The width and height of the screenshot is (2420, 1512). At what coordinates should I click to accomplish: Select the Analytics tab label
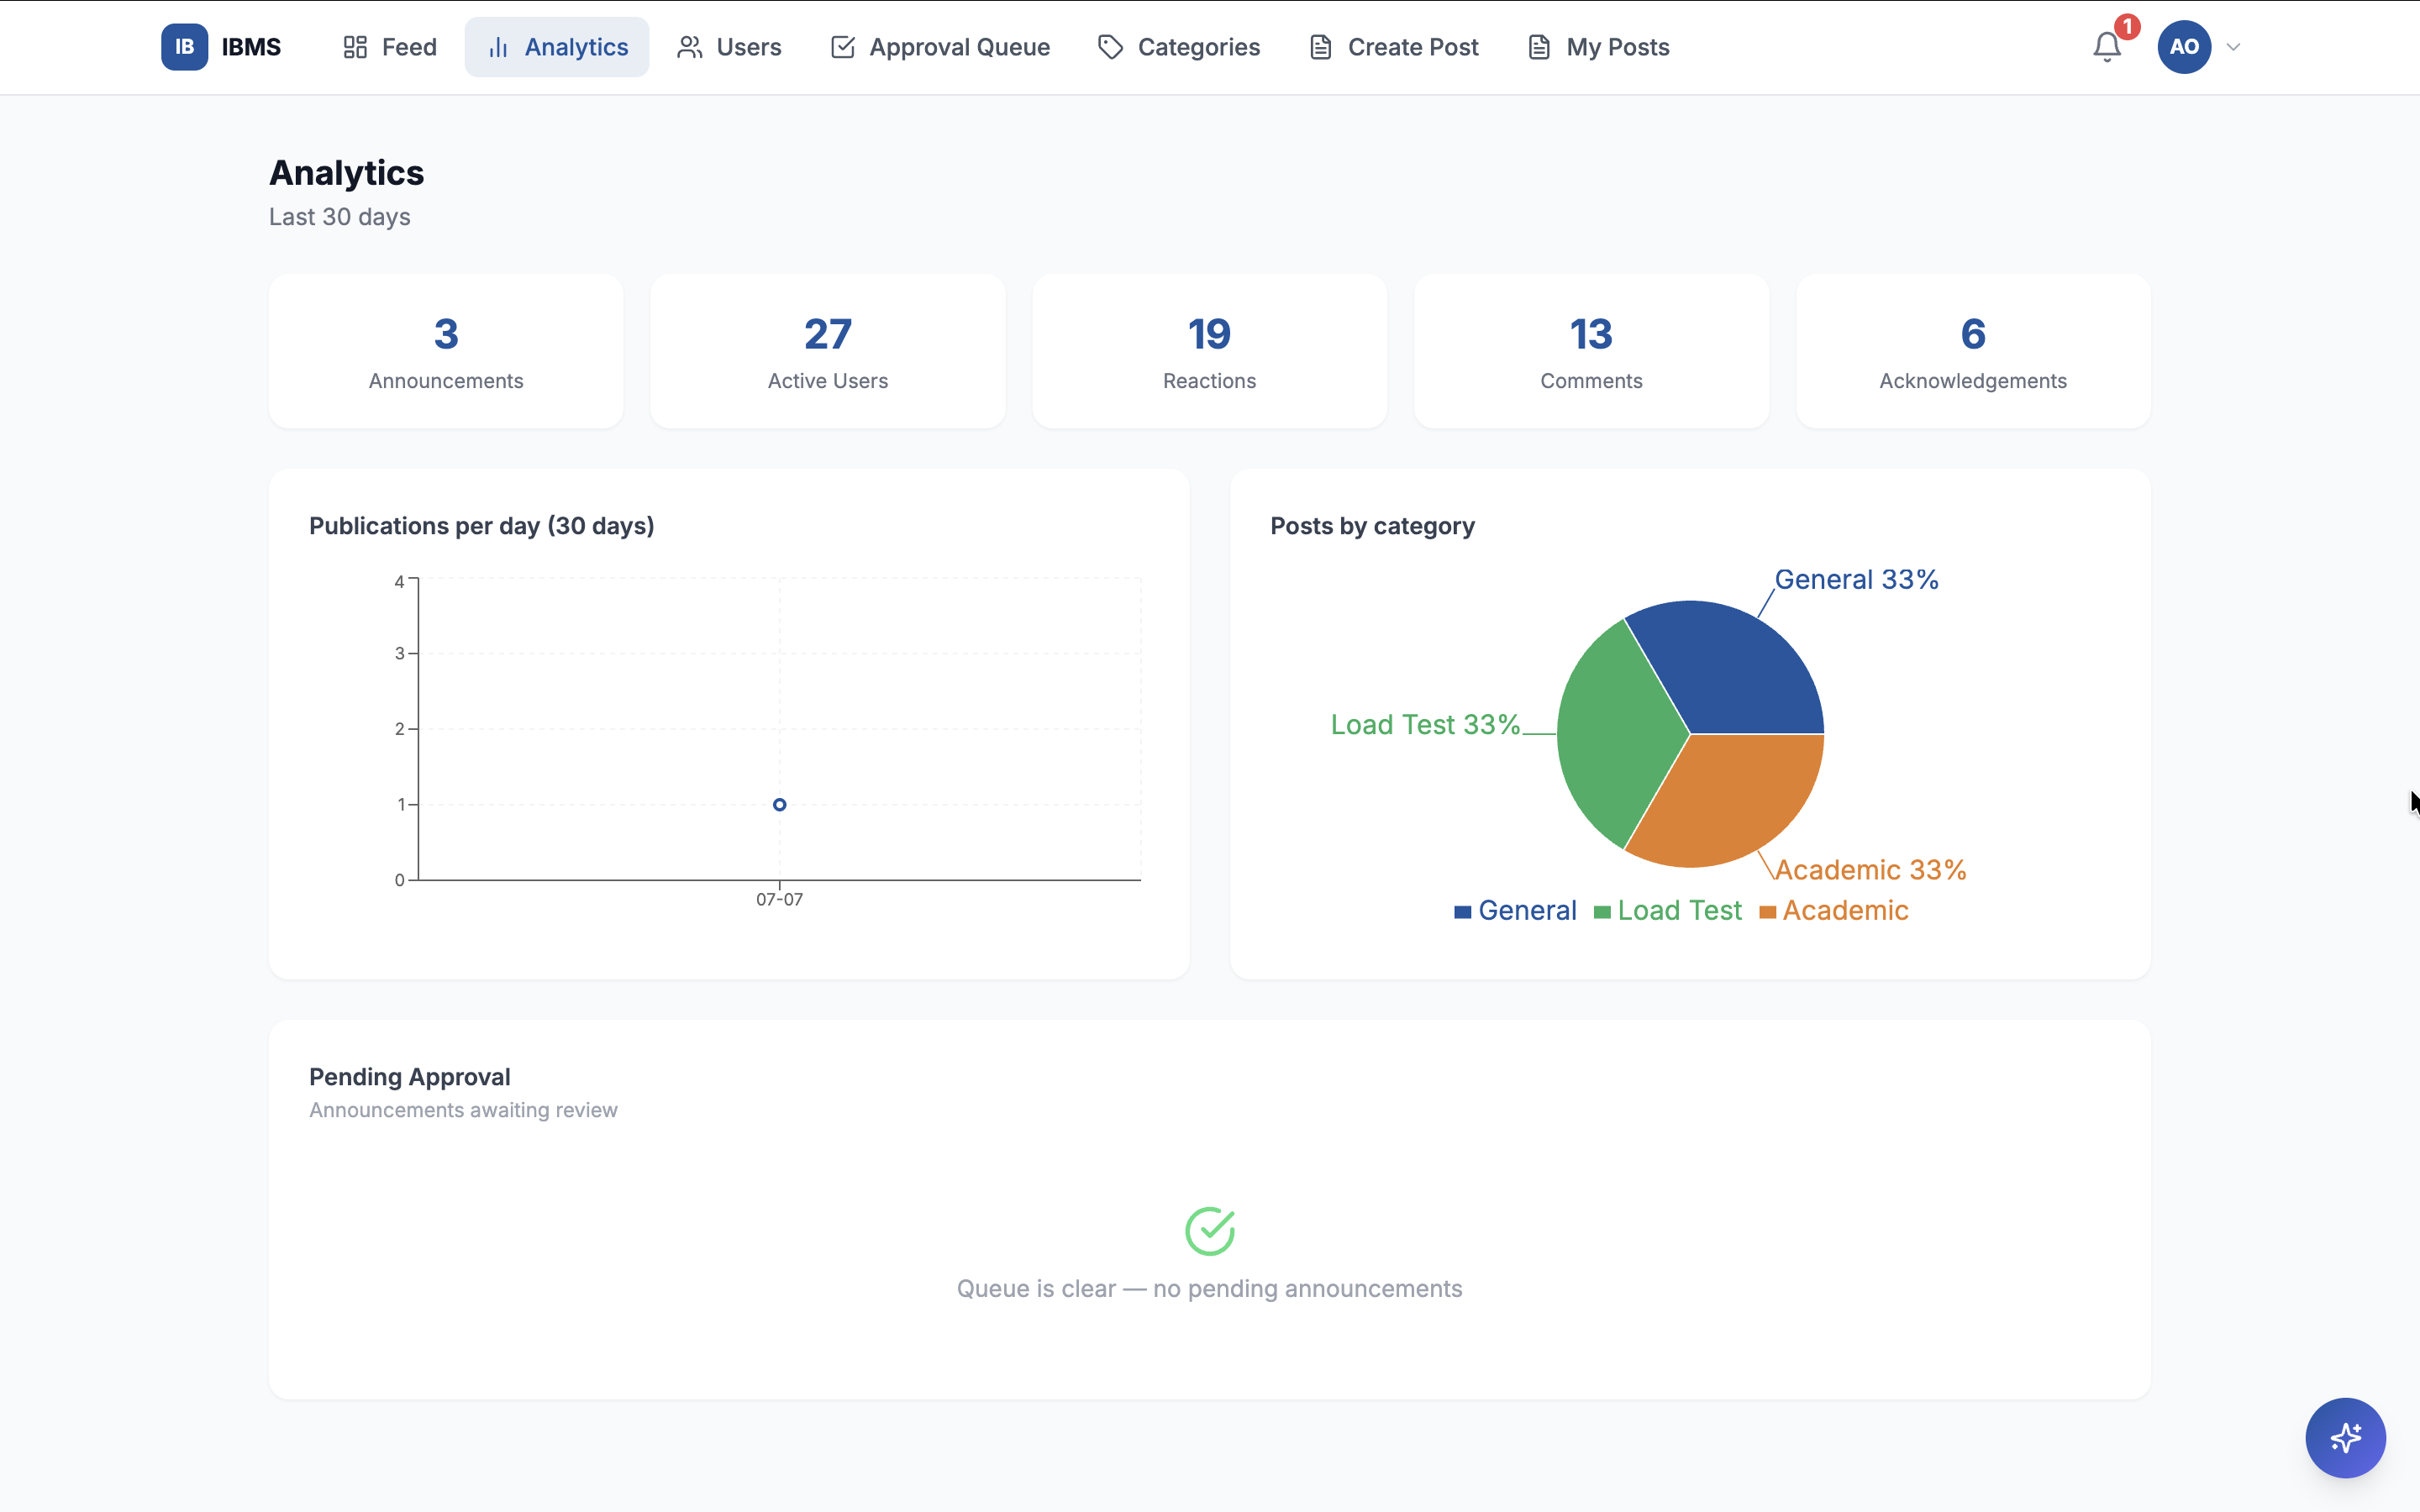(576, 47)
